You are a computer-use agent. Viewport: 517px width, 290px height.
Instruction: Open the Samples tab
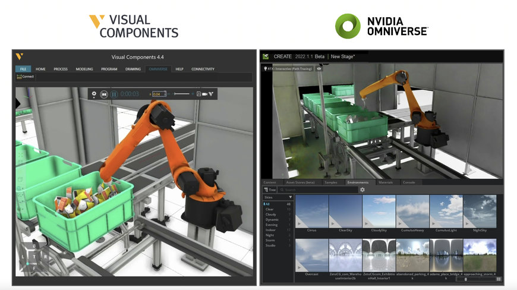pyautogui.click(x=331, y=182)
